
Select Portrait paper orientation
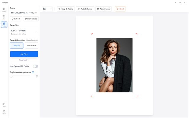pos(17,45)
